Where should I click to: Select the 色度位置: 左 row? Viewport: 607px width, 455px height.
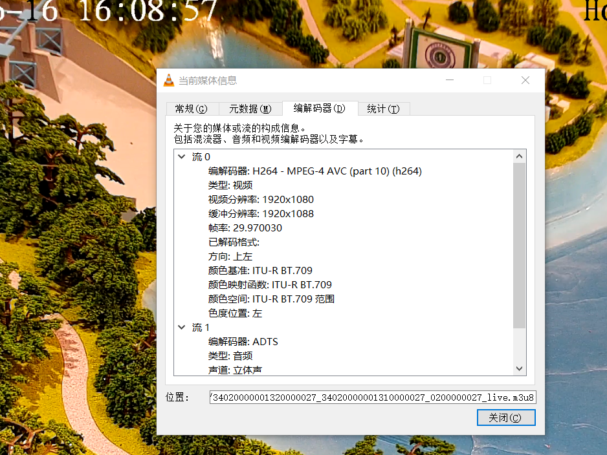[235, 313]
